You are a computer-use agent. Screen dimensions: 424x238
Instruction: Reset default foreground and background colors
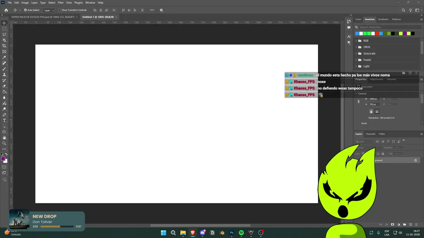click(x=2, y=155)
